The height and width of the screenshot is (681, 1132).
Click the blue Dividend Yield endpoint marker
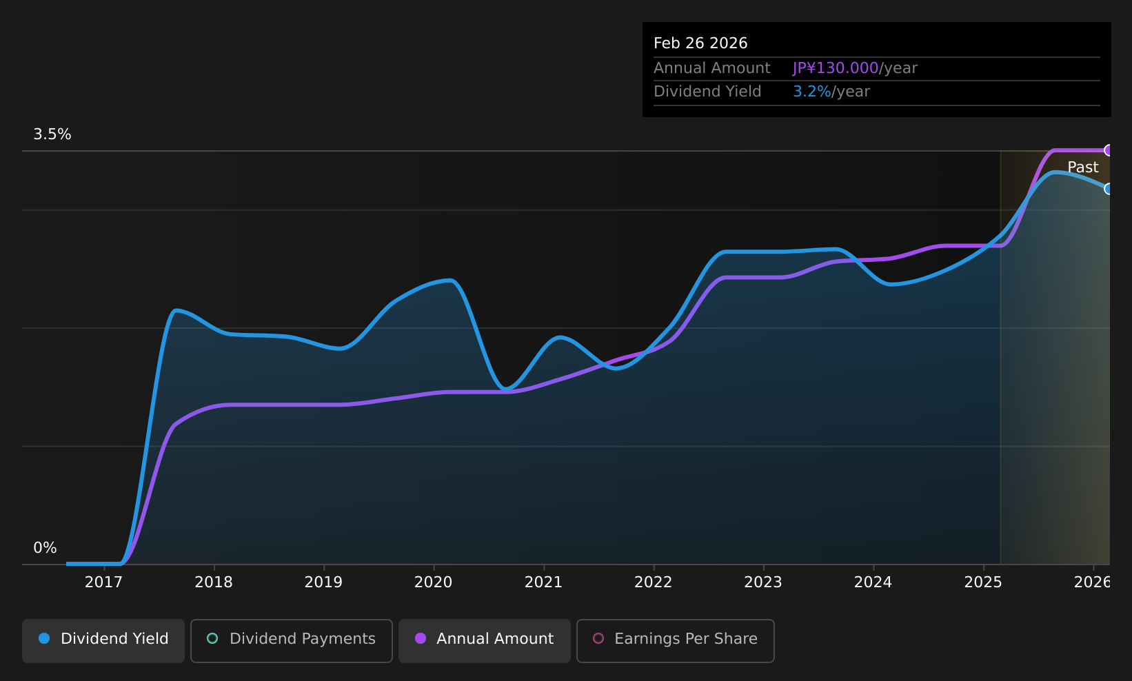point(1109,189)
